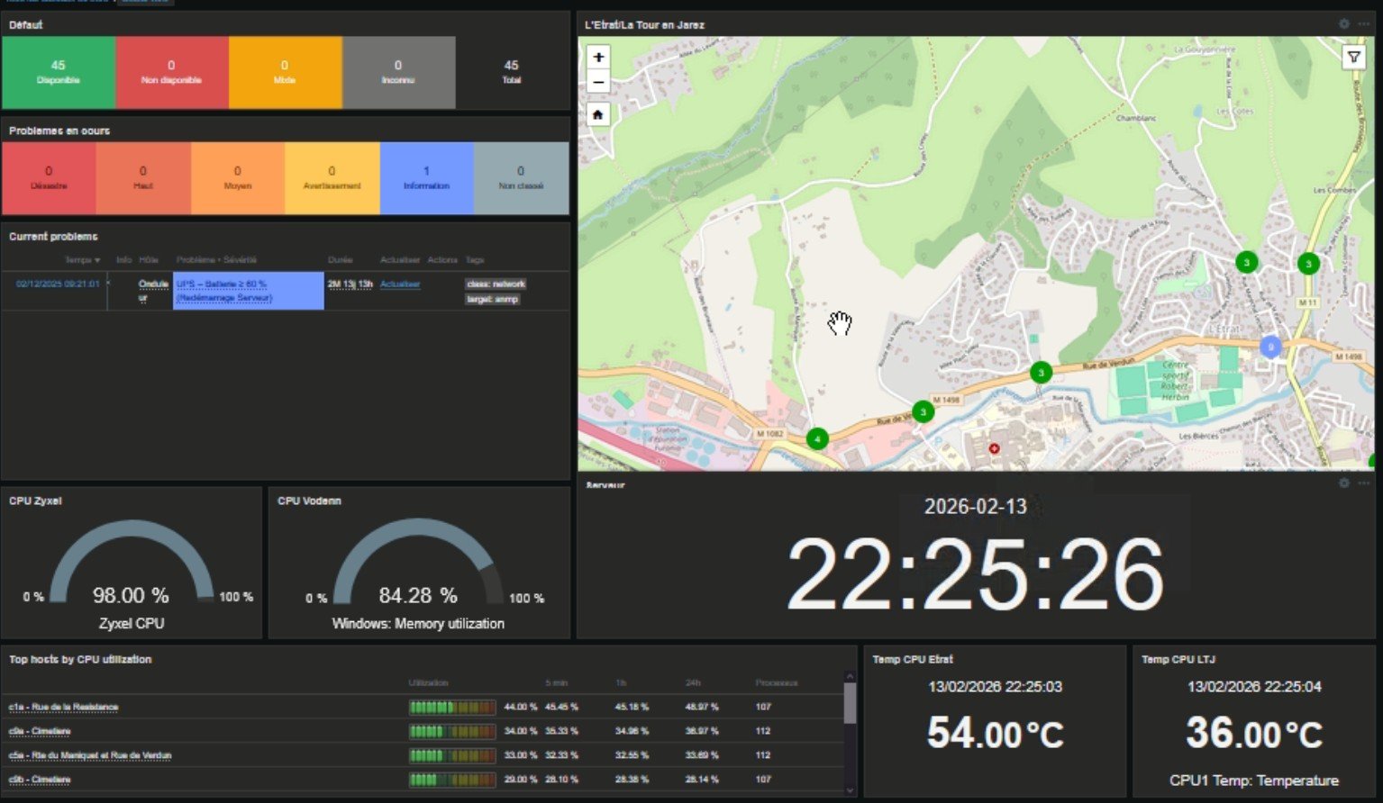Open the Onduleur host link
This screenshot has width=1383, height=803.
pos(152,284)
